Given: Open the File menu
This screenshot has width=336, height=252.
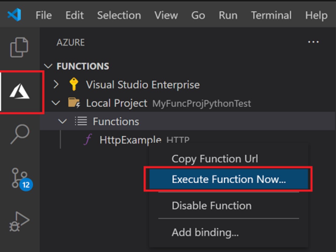Looking at the screenshot, I should pos(44,15).
